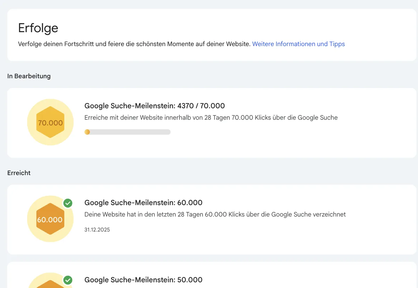Select title Google Suche-Meilenstein: 50.000
418x288 pixels.
click(143, 280)
